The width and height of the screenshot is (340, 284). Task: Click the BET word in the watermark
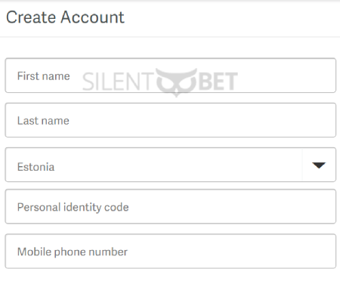(x=218, y=81)
